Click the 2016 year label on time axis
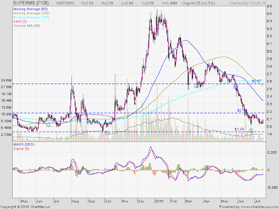 [159, 201]
